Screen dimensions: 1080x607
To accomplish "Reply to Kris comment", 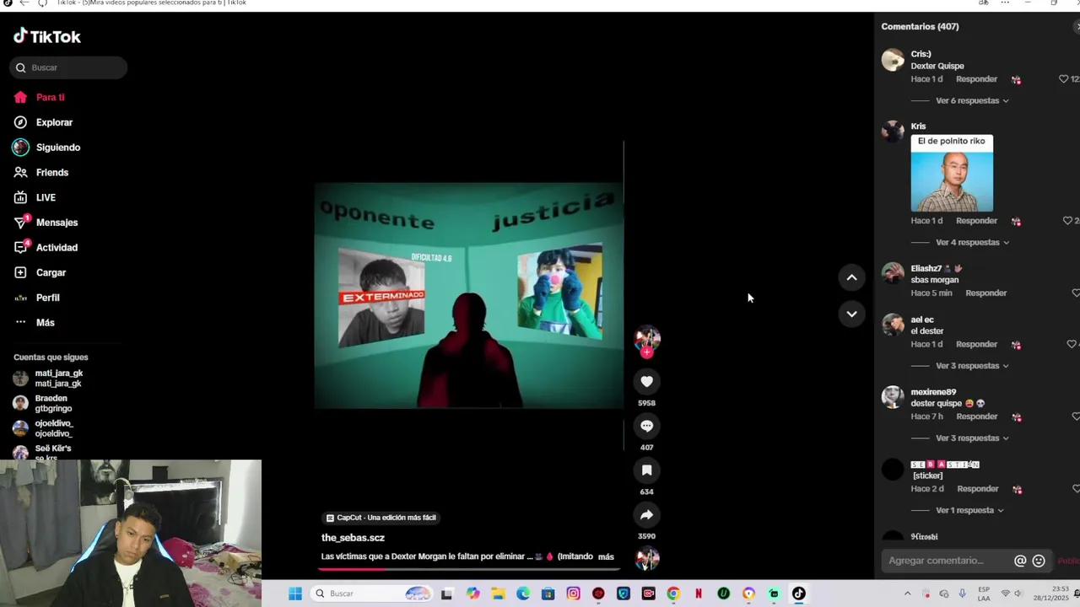I will click(x=976, y=221).
